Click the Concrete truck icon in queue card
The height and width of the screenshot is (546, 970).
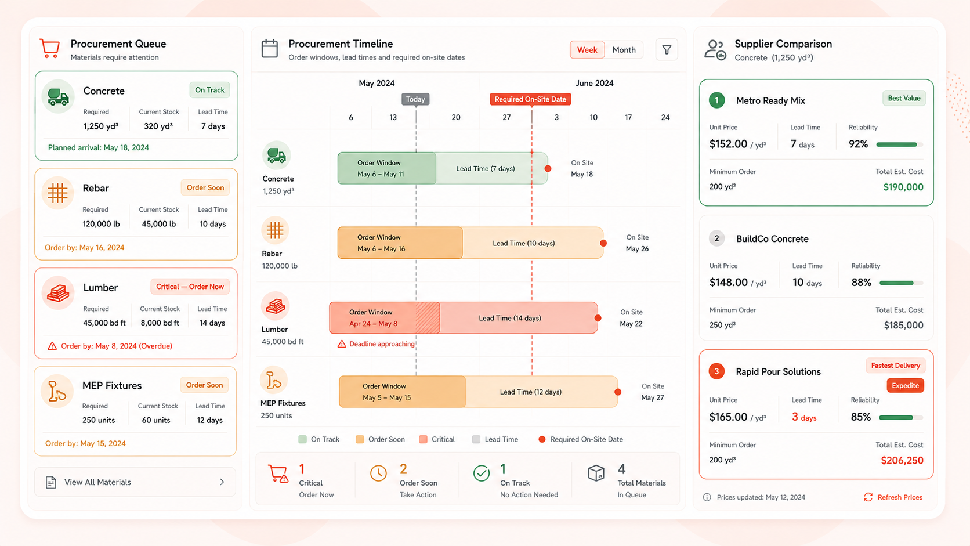coord(58,96)
